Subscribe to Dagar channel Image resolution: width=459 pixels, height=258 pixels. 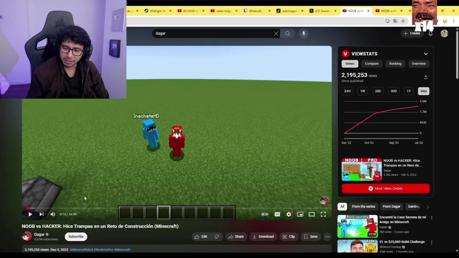76,236
